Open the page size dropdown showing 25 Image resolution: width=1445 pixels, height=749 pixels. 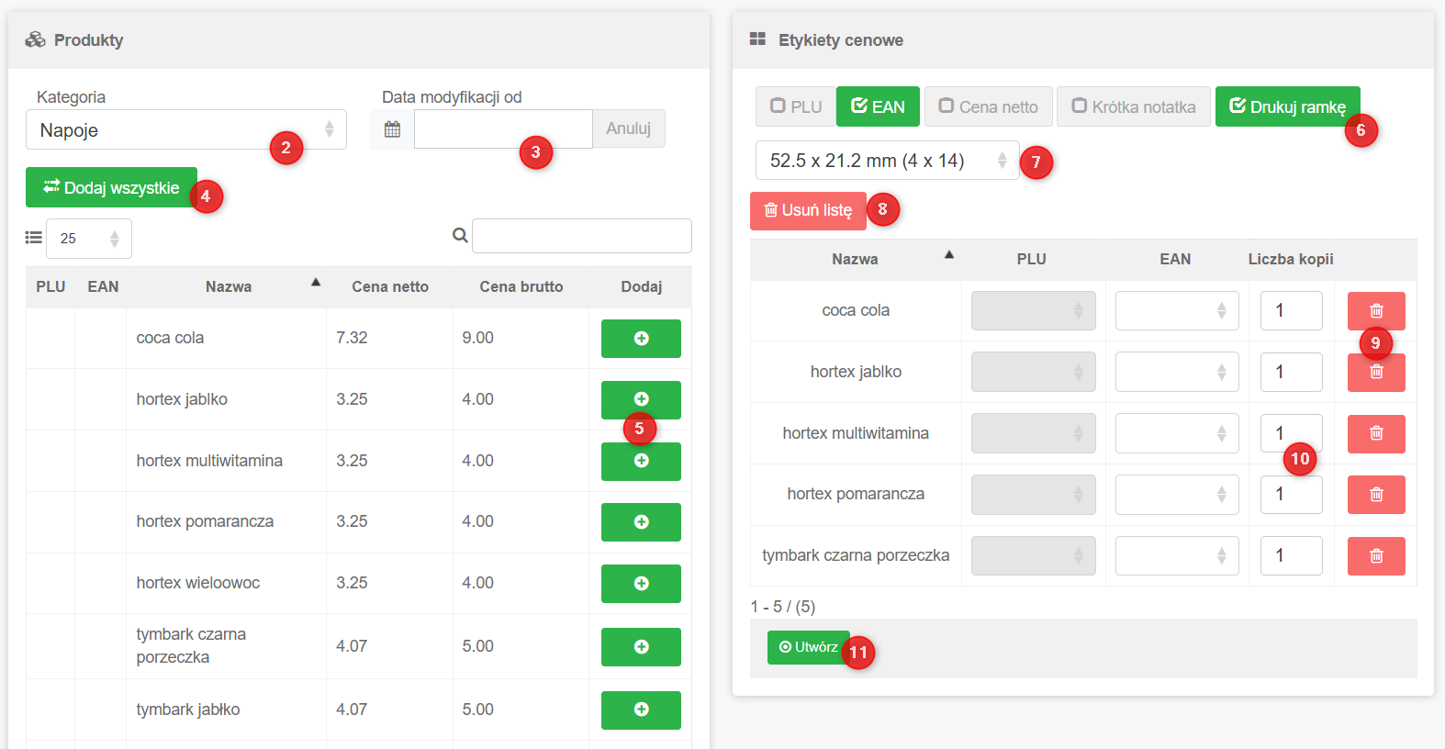tap(88, 239)
